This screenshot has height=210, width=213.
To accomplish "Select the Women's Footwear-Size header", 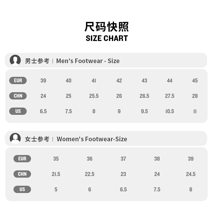I will pyautogui.click(x=92, y=139).
